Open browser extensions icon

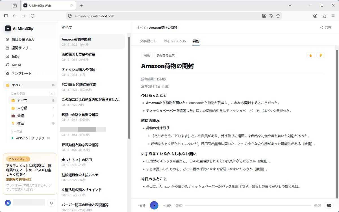pos(324,16)
